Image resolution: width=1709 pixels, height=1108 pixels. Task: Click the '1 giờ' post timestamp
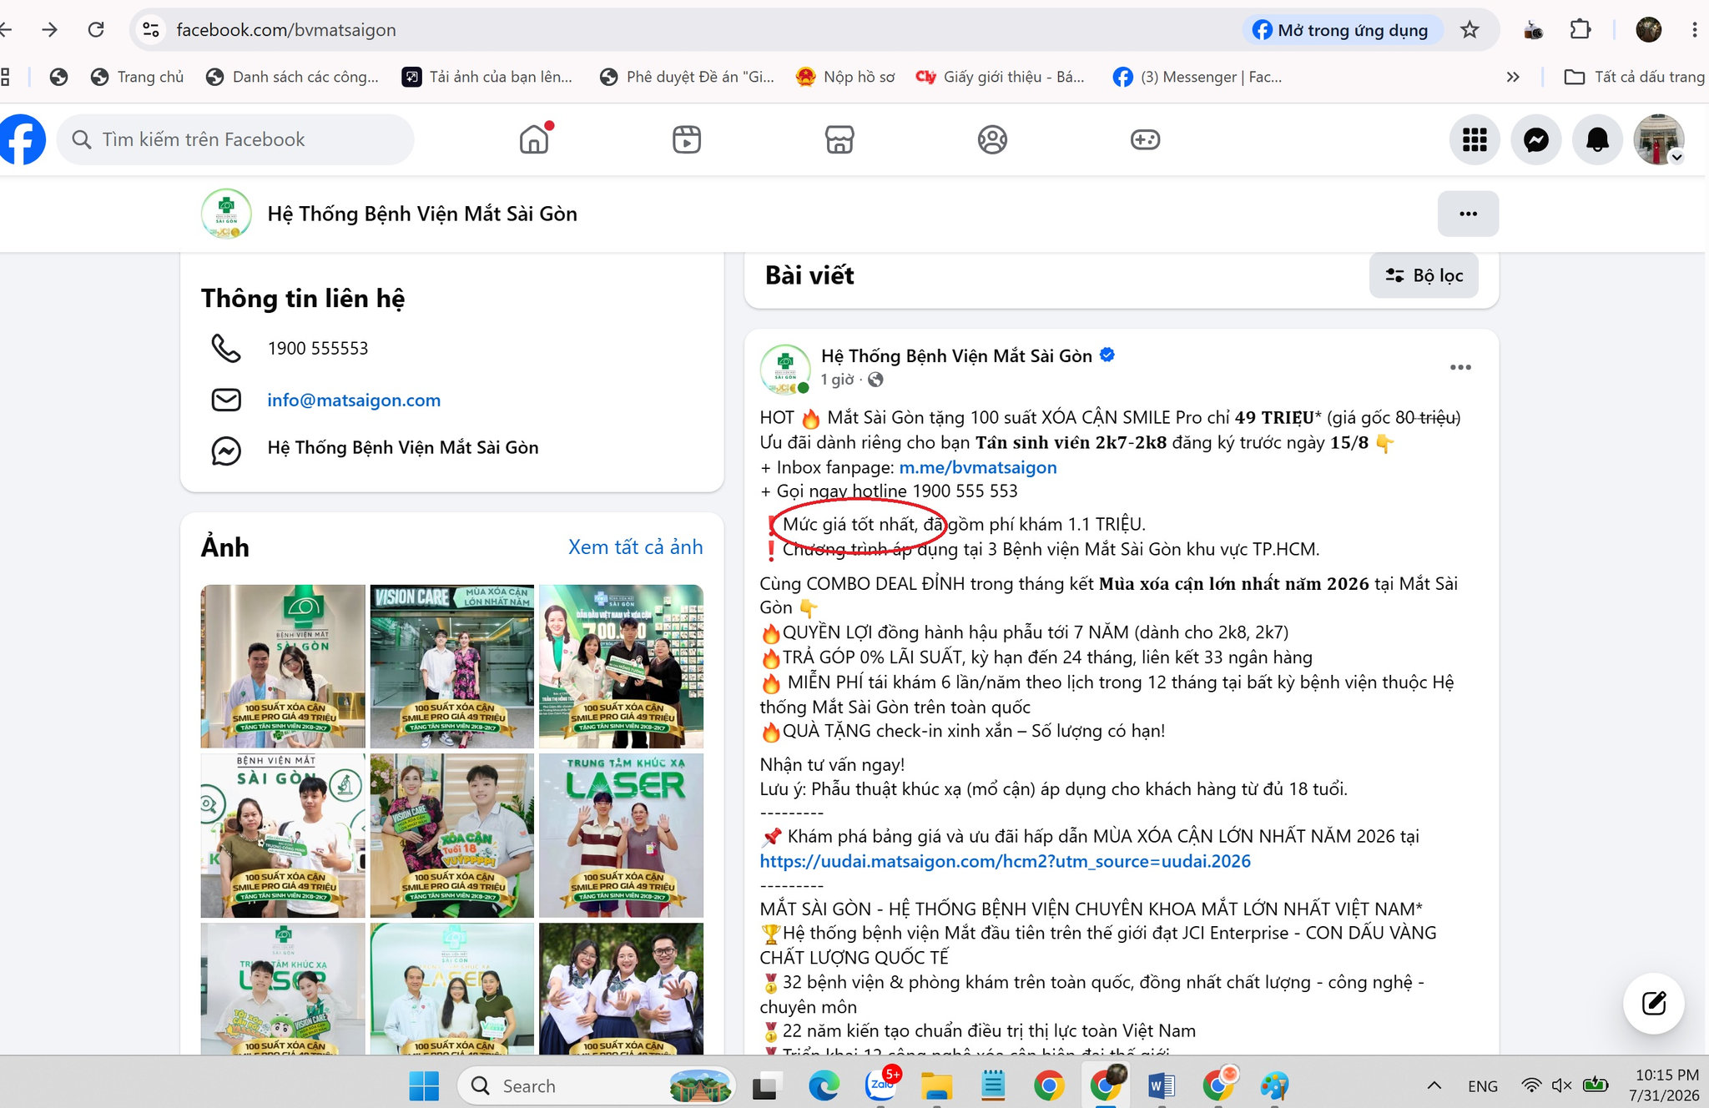[837, 380]
